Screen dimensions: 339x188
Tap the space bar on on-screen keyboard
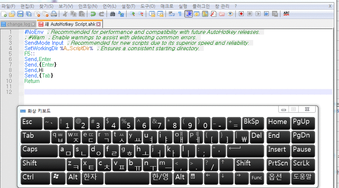tap(127, 179)
